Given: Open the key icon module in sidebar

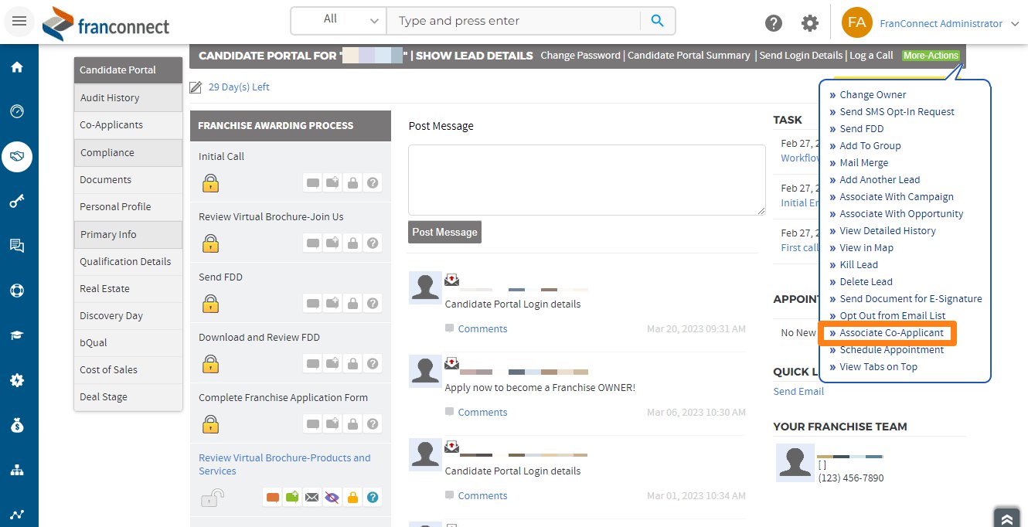Looking at the screenshot, I should click(x=17, y=202).
